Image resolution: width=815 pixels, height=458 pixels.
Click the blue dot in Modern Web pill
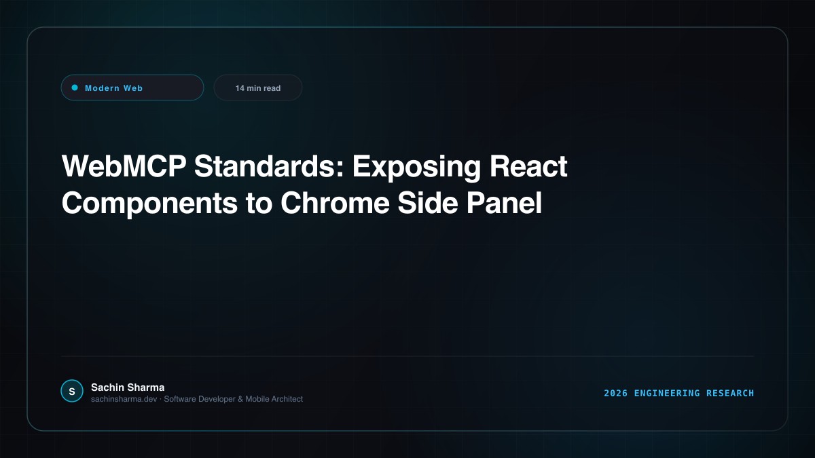[x=75, y=88]
